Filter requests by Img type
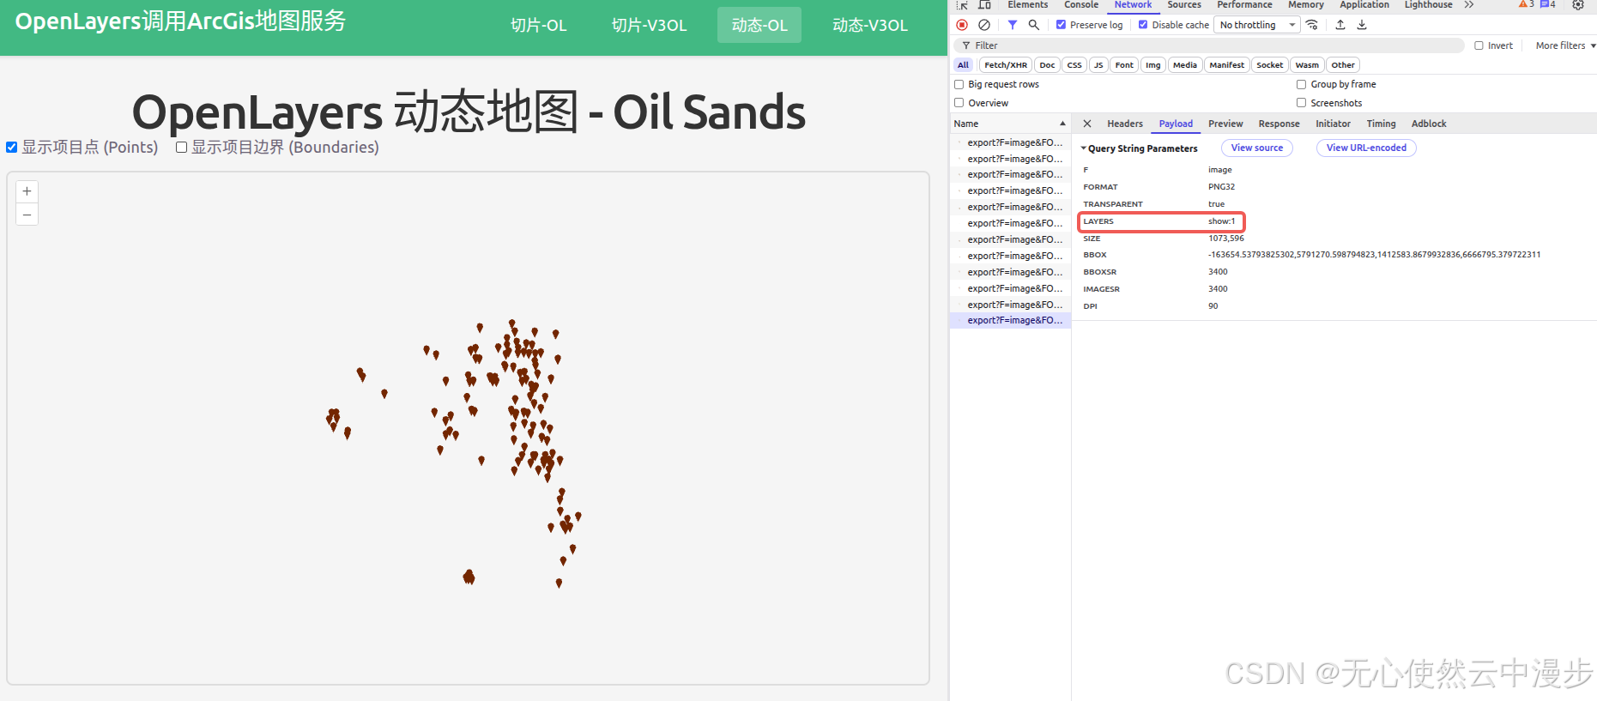Image resolution: width=1597 pixels, height=701 pixels. tap(1153, 65)
